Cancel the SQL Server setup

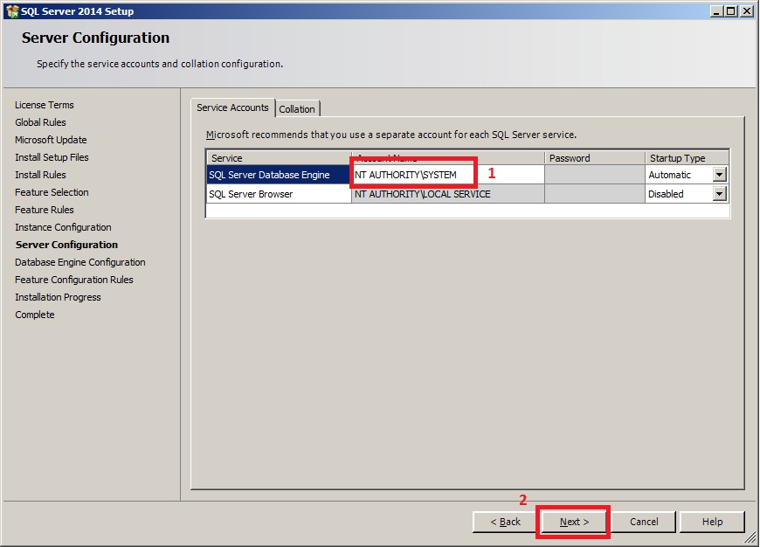[644, 522]
